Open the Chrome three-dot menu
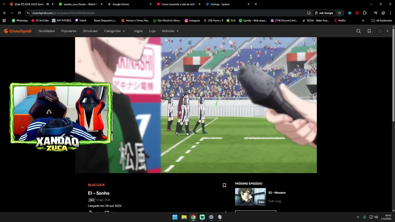The width and height of the screenshot is (395, 222). pyautogui.click(x=390, y=13)
